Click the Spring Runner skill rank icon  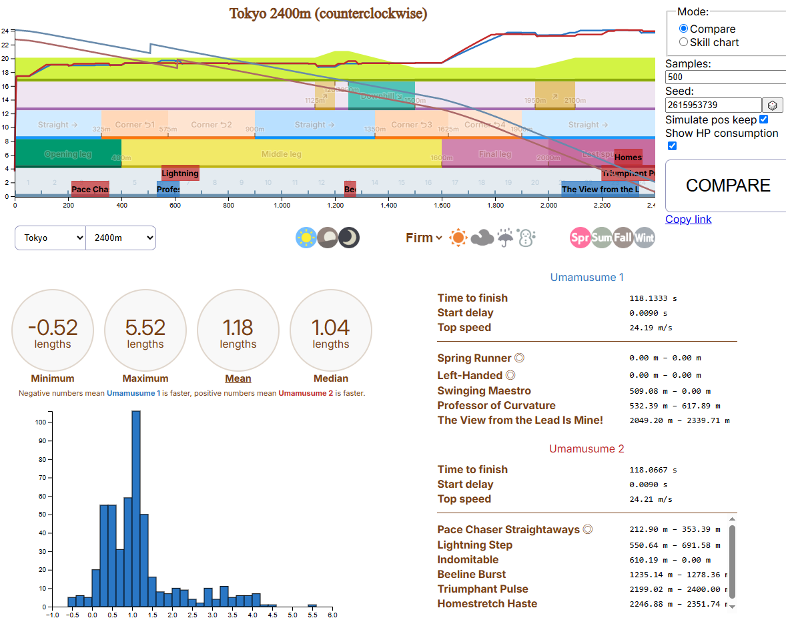click(520, 358)
